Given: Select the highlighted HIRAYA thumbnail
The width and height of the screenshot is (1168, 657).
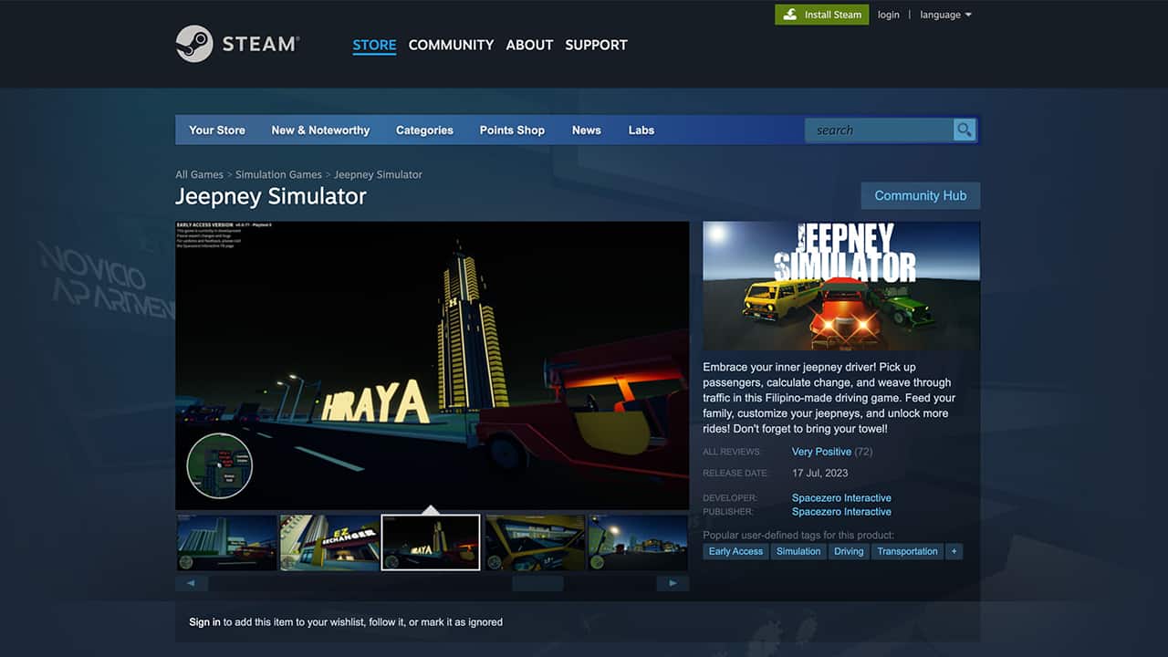Looking at the screenshot, I should click(x=431, y=543).
